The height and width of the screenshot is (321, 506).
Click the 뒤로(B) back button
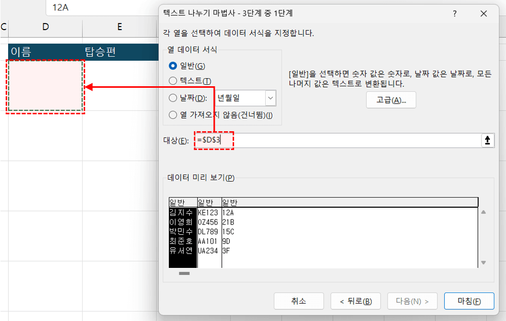tap(356, 301)
